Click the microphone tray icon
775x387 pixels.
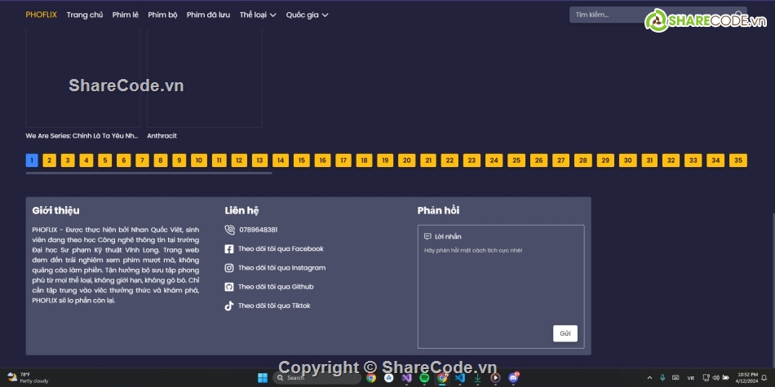coord(662,377)
